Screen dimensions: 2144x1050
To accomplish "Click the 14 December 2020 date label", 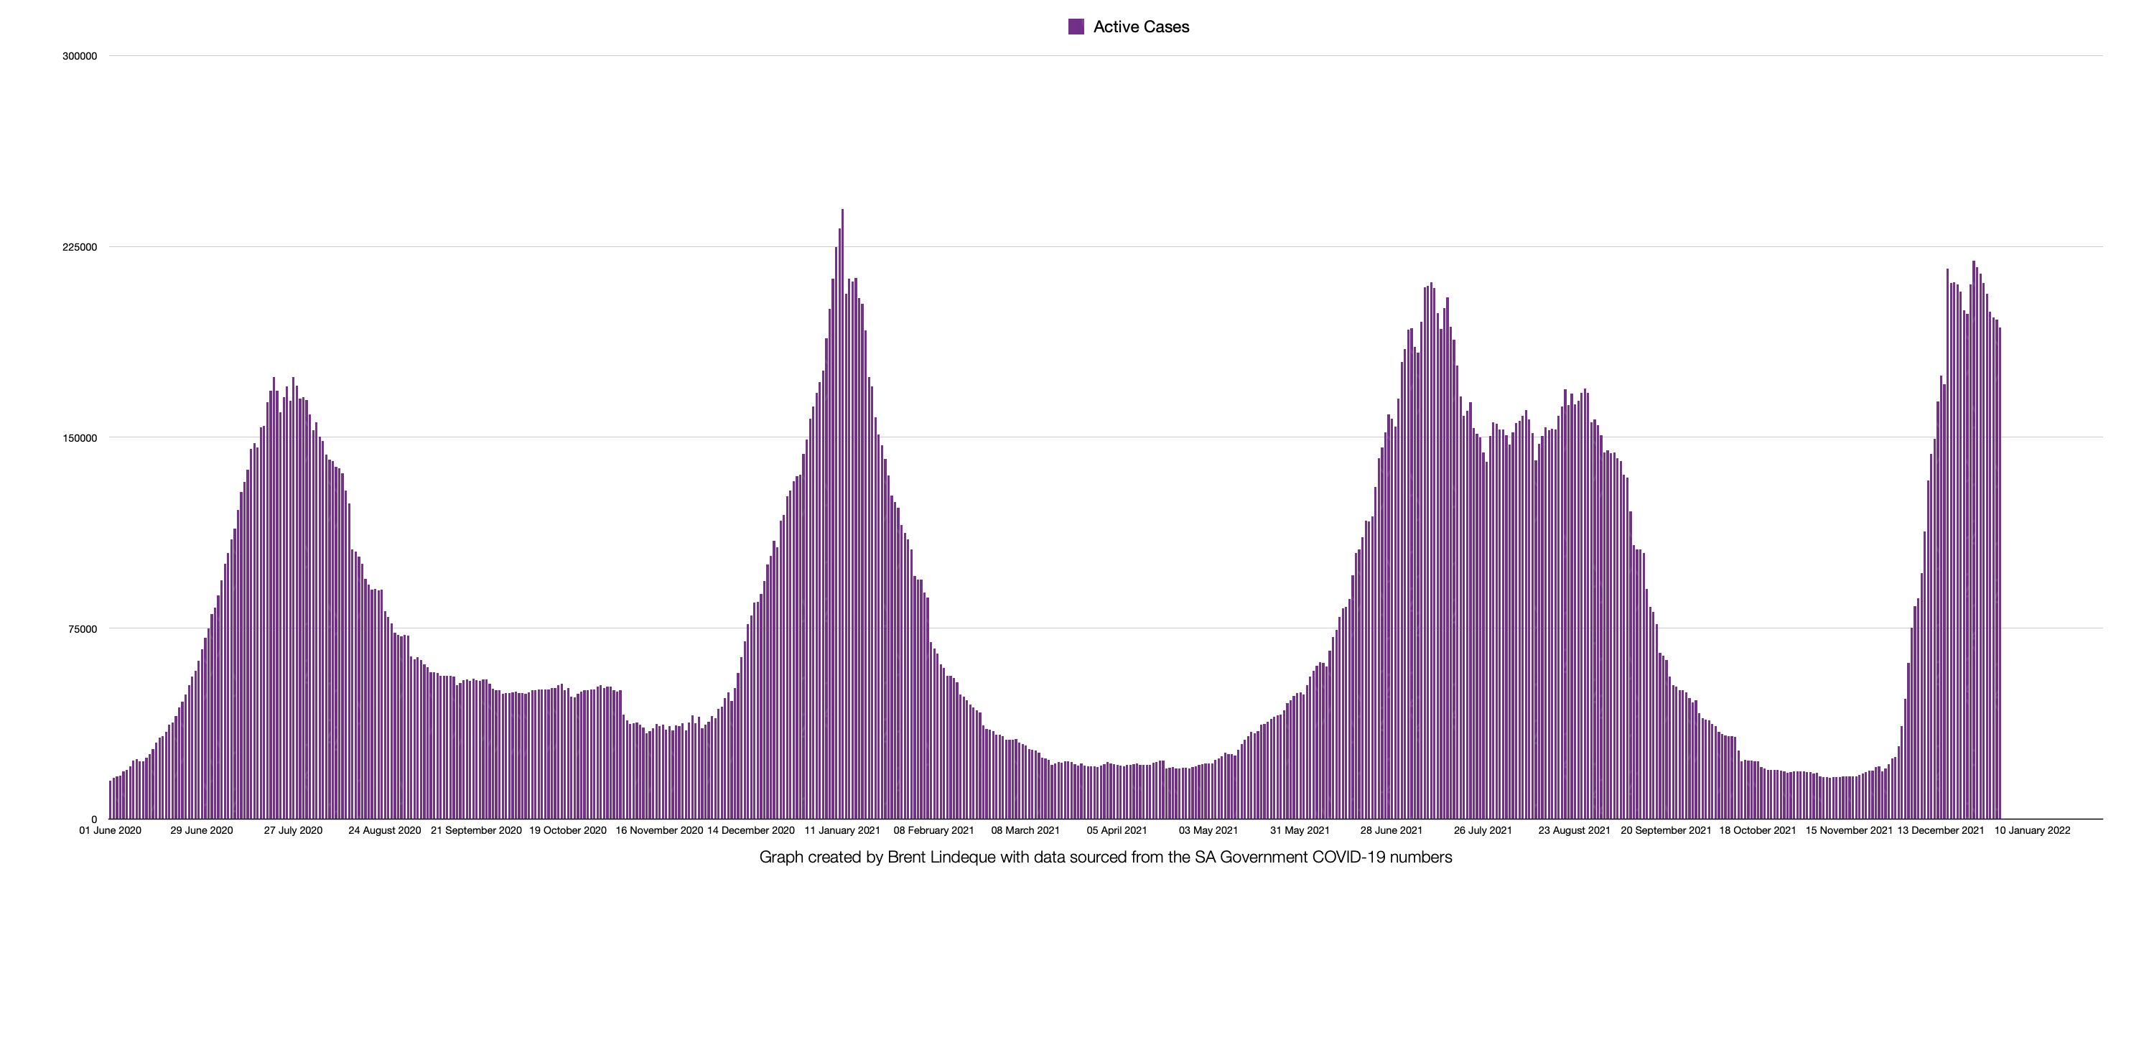I will click(x=751, y=830).
